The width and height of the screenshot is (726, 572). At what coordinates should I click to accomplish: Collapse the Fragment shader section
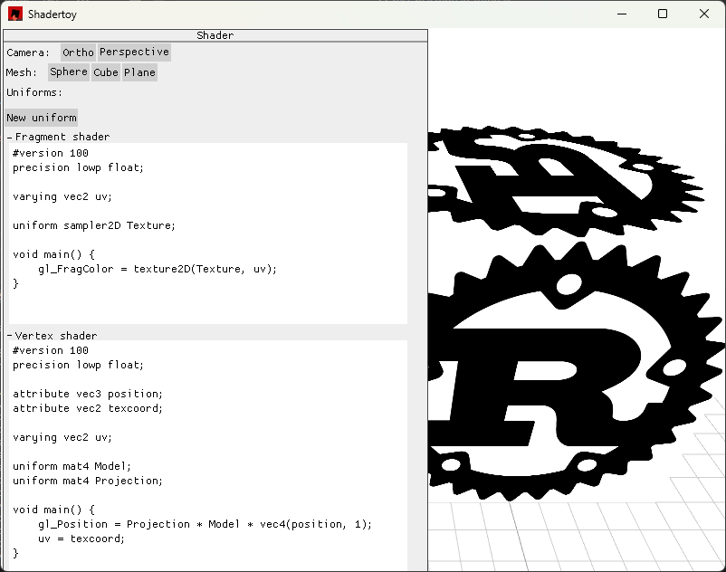point(9,137)
